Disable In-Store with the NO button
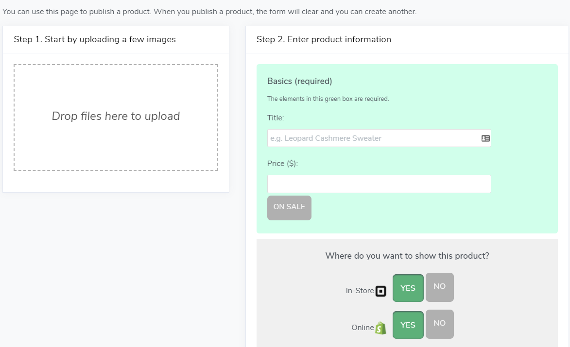This screenshot has height=347, width=570. tap(439, 287)
